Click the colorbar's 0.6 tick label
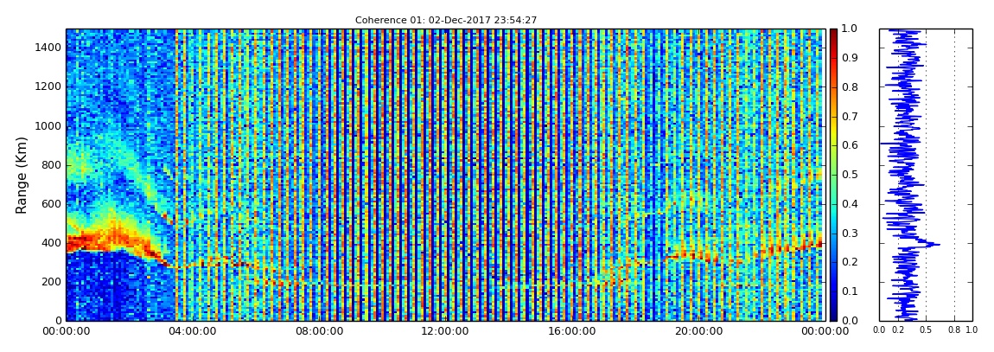Screen dimensions: 994x352 click(850, 145)
